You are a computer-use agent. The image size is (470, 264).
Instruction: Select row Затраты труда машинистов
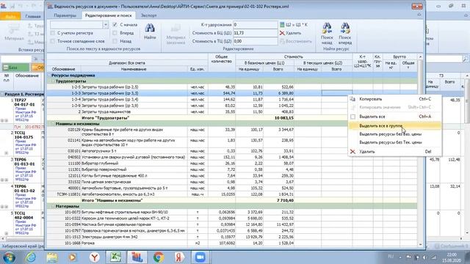pyautogui.click(x=232, y=111)
